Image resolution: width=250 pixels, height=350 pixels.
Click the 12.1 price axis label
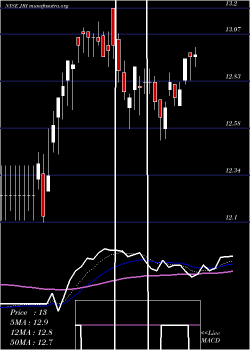pos(231,217)
